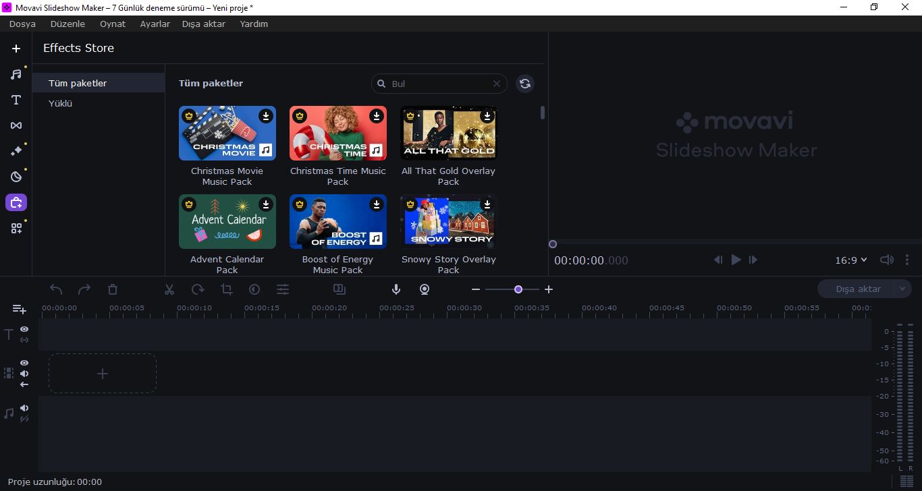Open the file import plus tab
This screenshot has width=922, height=491.
tap(16, 49)
